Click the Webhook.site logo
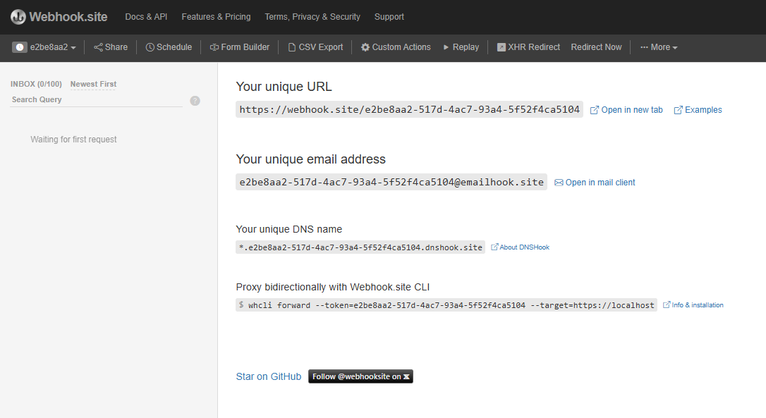The width and height of the screenshot is (766, 418). (x=59, y=17)
